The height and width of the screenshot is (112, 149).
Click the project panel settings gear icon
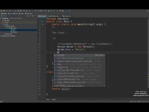coord(33,16)
